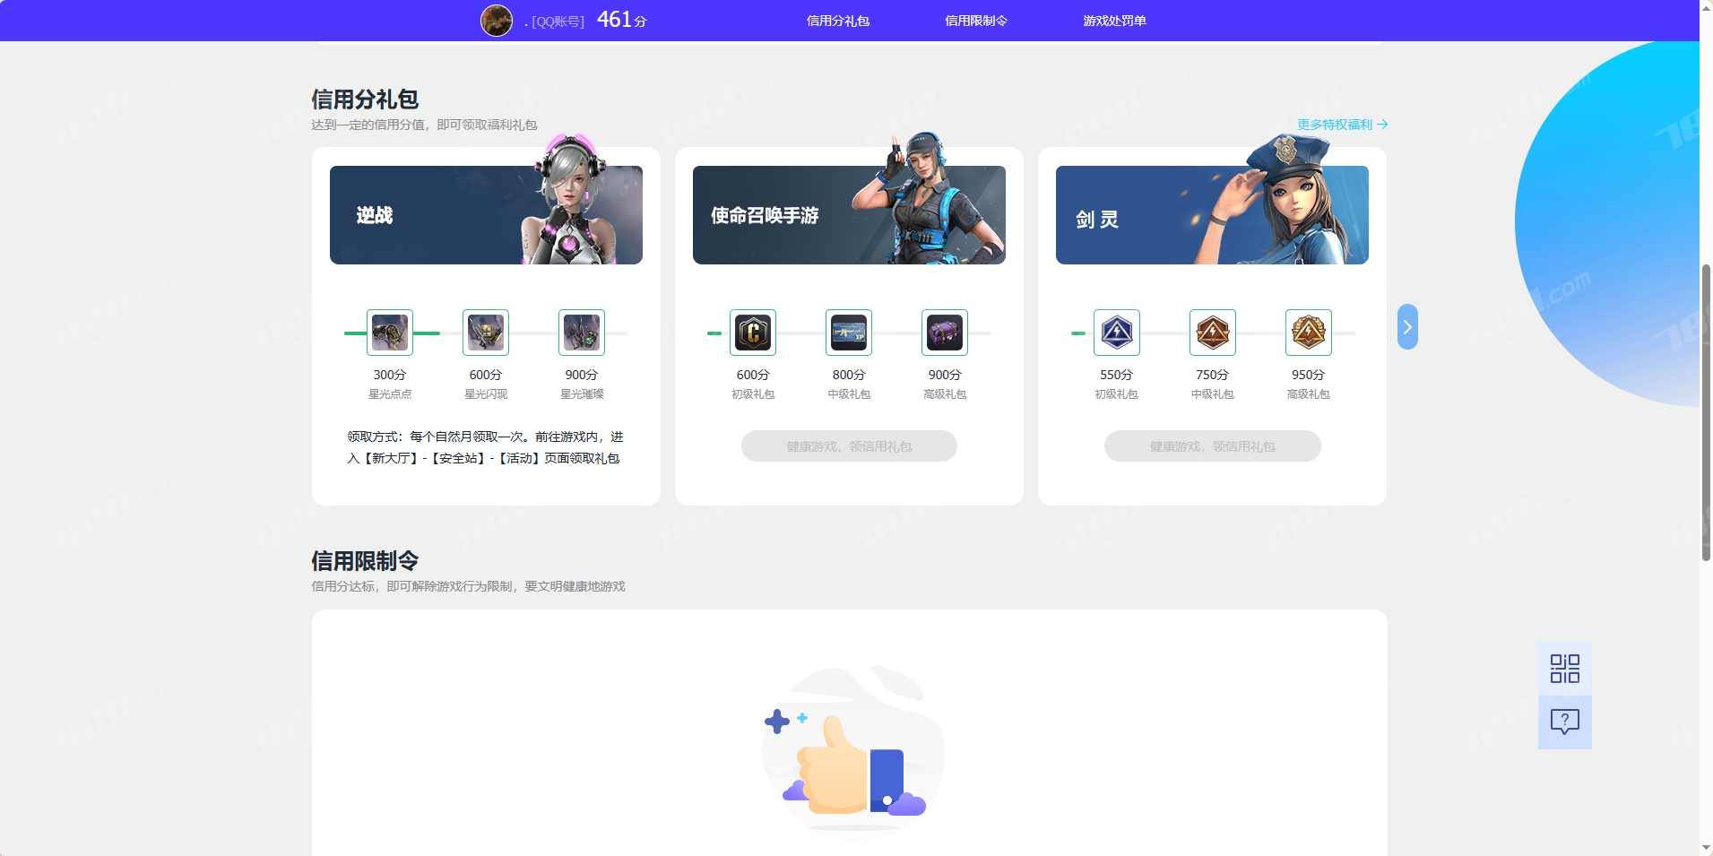This screenshot has height=856, width=1713.
Task: Click next arrow to show more games
Action: click(x=1407, y=327)
